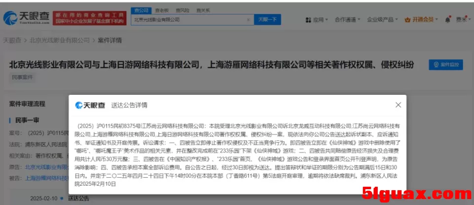This screenshot has height=205, width=474.
Task: Click the 民事案件 tag
Action: click(23, 78)
